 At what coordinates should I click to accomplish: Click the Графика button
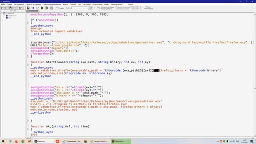pos(5,8)
